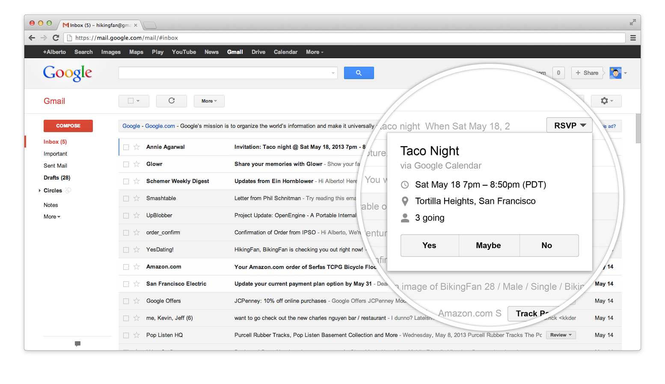
Task: Click the profile avatar picture
Action: [x=615, y=73]
